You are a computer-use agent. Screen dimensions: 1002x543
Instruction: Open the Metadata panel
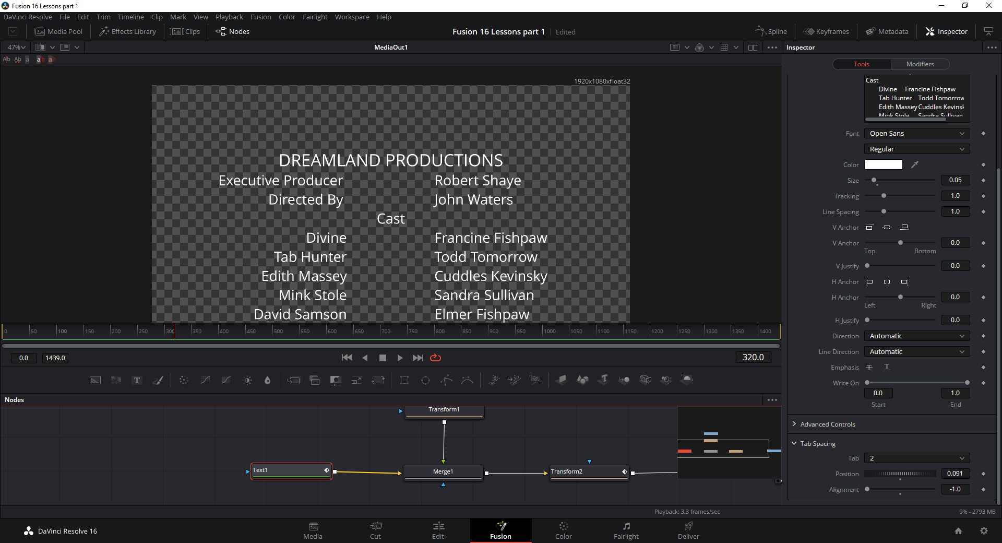click(887, 31)
